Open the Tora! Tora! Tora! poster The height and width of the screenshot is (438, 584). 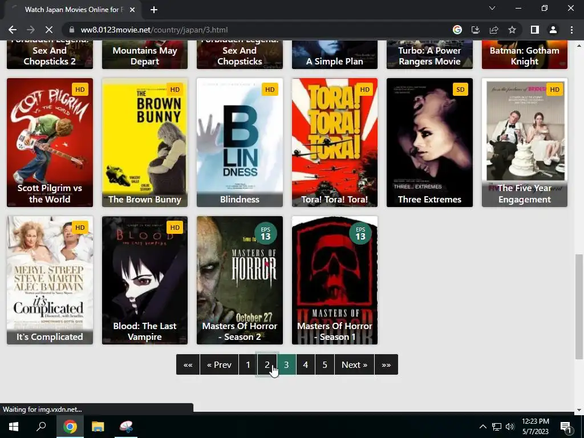(x=335, y=142)
